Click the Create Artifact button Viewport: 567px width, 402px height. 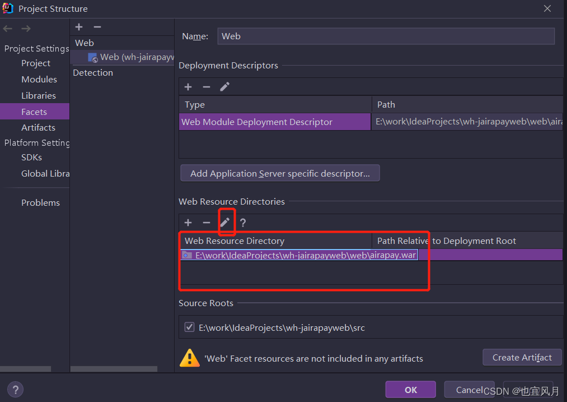(522, 358)
